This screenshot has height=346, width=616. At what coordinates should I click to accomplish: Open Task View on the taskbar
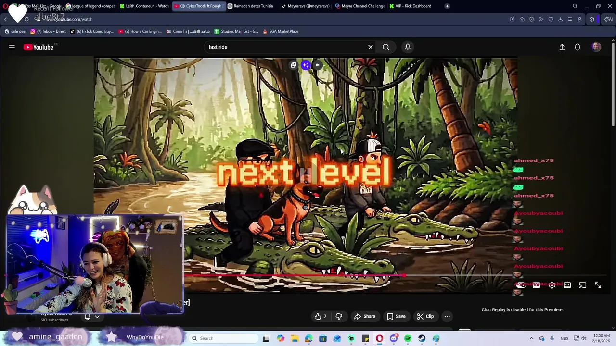click(x=266, y=338)
